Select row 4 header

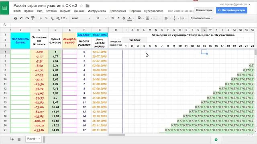tap(5, 52)
